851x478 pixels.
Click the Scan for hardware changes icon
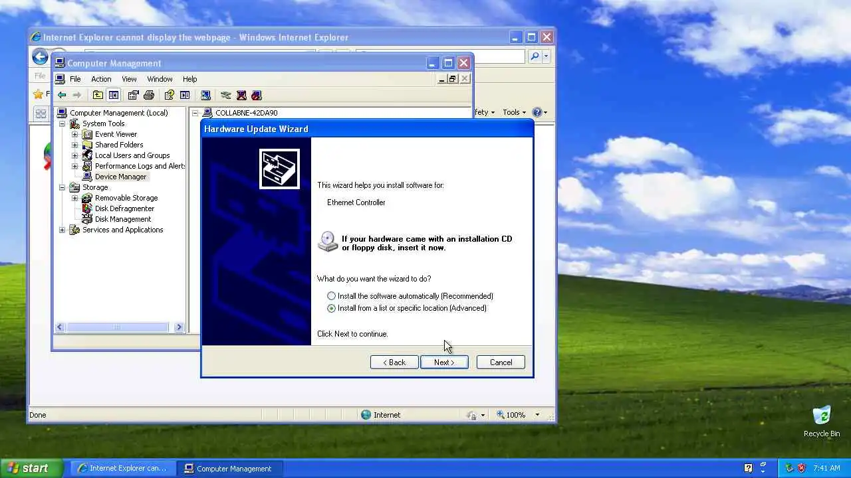click(205, 95)
